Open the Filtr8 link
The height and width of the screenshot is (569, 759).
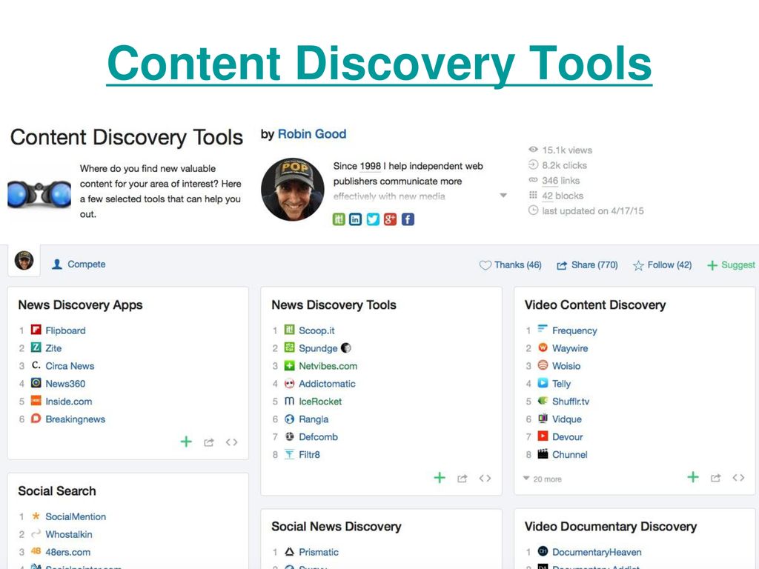tap(309, 455)
